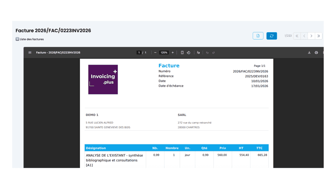Print the invoice PDF
This screenshot has height=189, width=336.
(316, 52)
